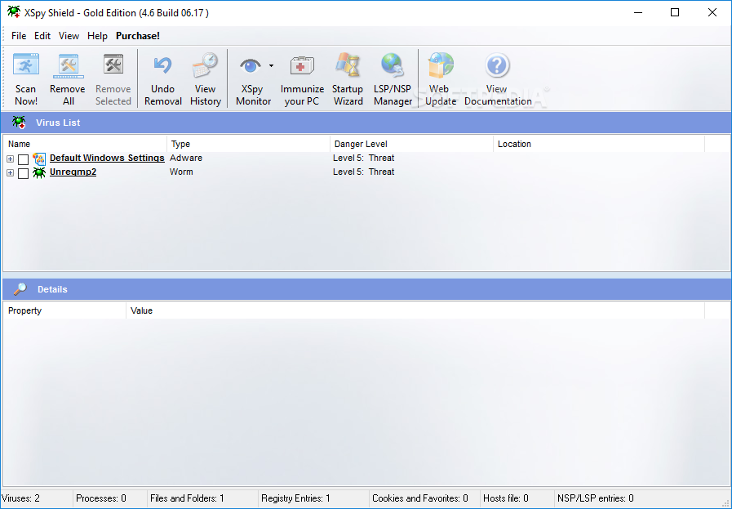The width and height of the screenshot is (732, 509).
Task: Click the XSpy Shield title bar icon
Action: coord(14,11)
